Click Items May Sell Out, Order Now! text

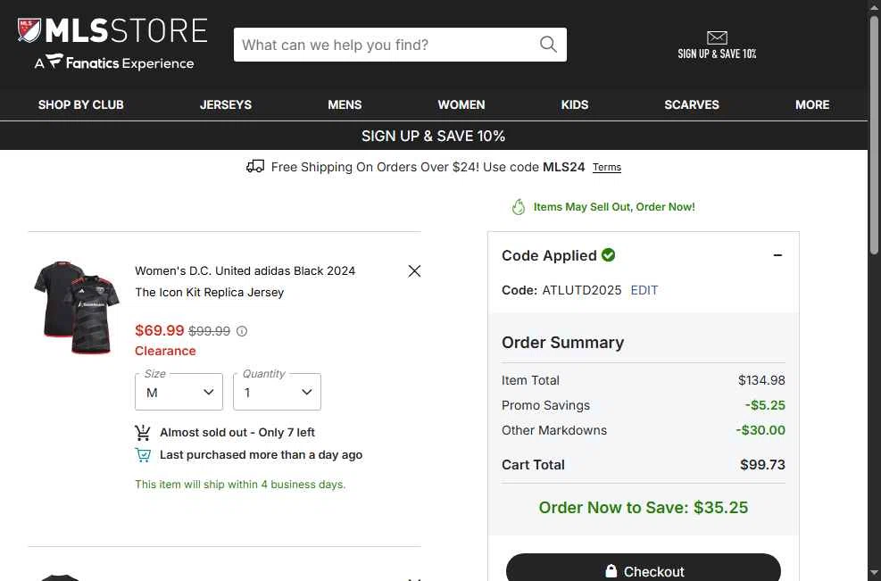tap(614, 207)
